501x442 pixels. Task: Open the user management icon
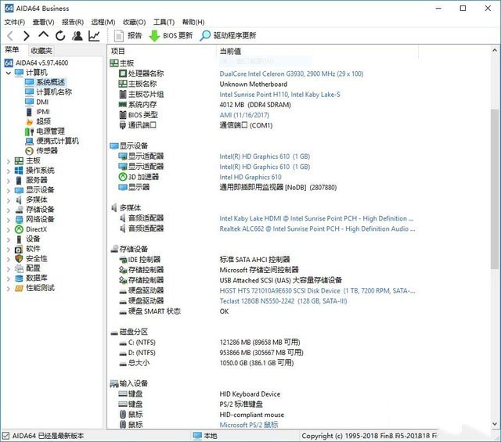77,35
